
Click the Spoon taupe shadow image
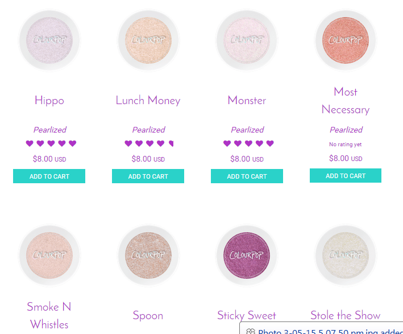pyautogui.click(x=148, y=255)
